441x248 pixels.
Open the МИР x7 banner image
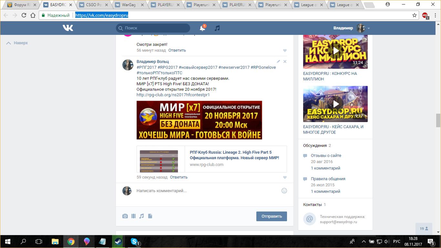point(199,120)
